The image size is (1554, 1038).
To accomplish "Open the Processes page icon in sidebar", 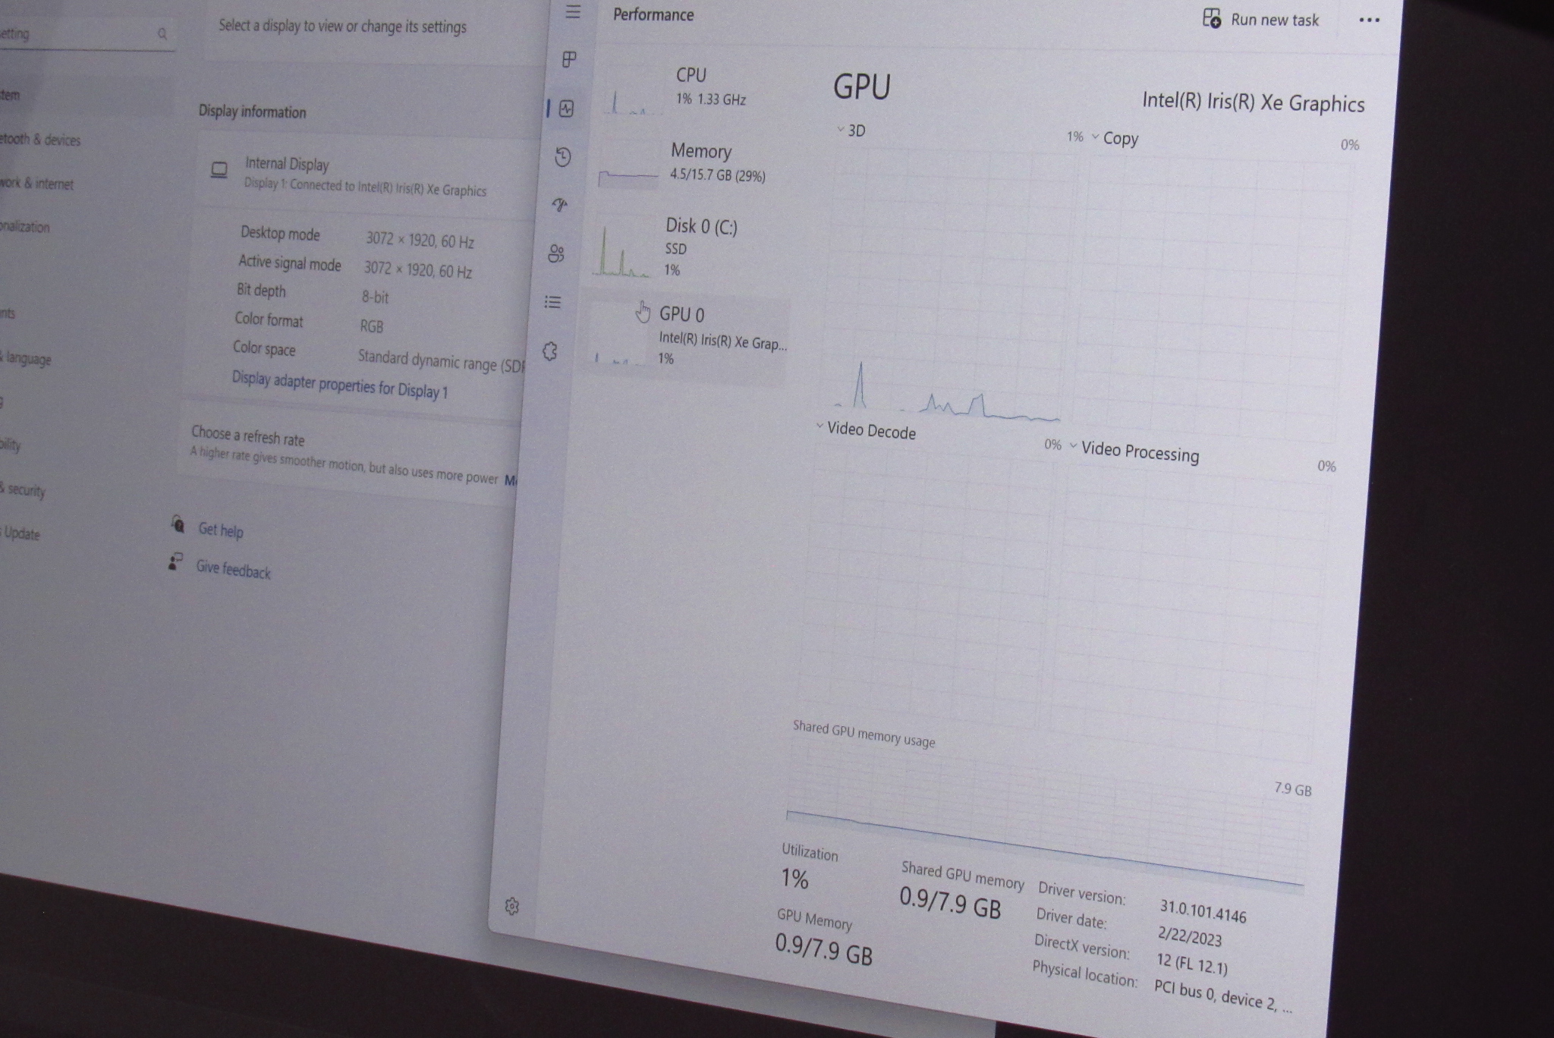I will click(x=569, y=59).
